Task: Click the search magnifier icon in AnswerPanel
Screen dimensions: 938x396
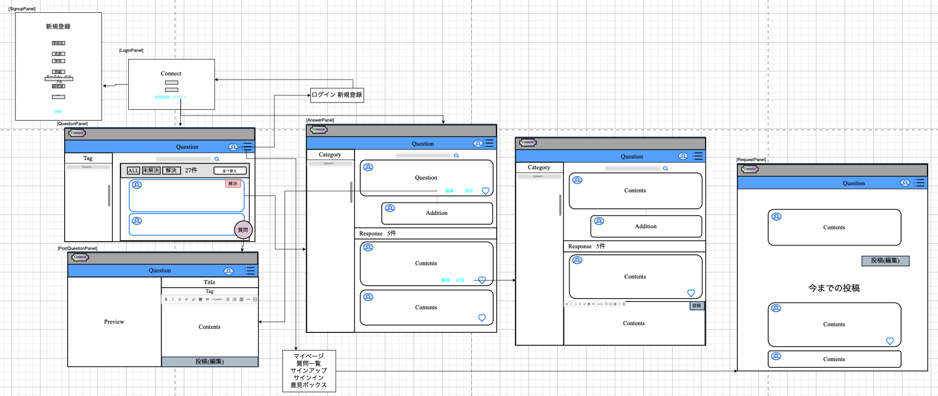Action: click(x=456, y=155)
